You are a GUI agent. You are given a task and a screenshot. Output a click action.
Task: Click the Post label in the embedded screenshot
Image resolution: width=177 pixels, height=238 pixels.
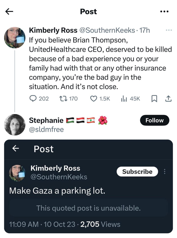[43, 149]
